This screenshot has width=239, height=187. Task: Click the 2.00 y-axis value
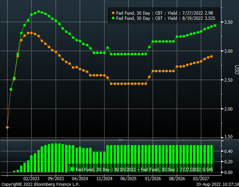[228, 109]
